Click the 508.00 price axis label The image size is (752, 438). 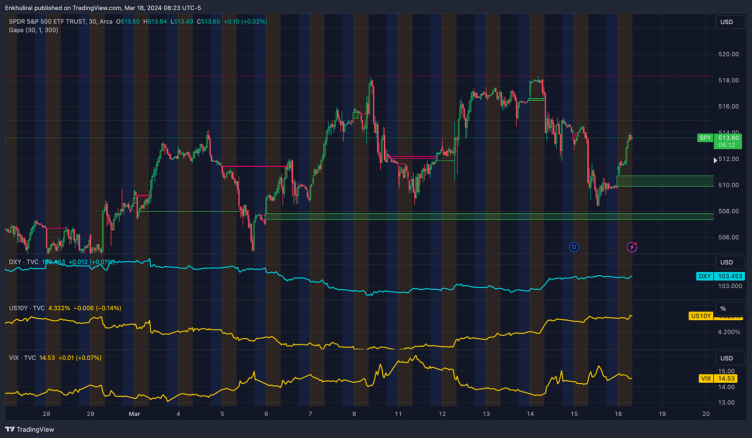[728, 211]
